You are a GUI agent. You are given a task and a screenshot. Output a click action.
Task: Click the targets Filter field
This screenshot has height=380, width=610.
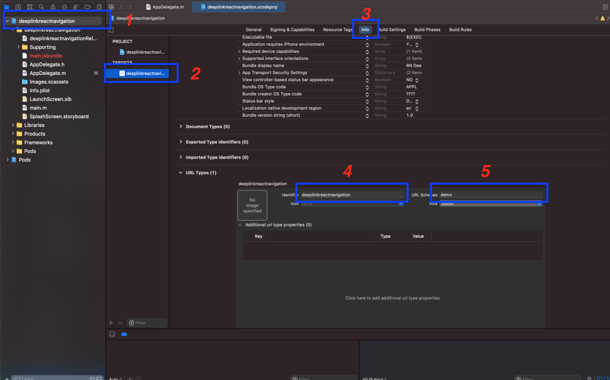point(147,323)
